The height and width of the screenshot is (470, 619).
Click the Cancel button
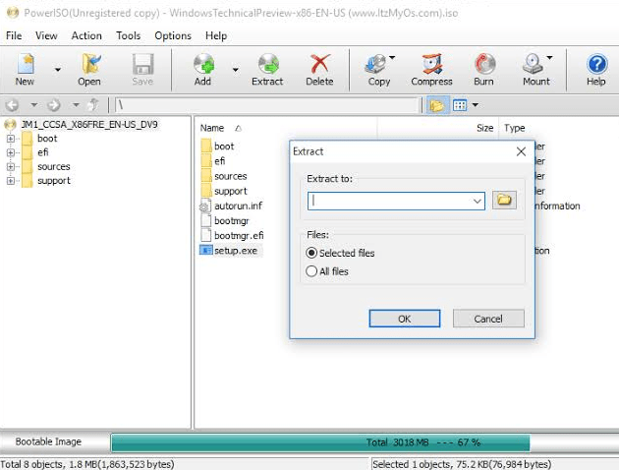click(x=488, y=319)
